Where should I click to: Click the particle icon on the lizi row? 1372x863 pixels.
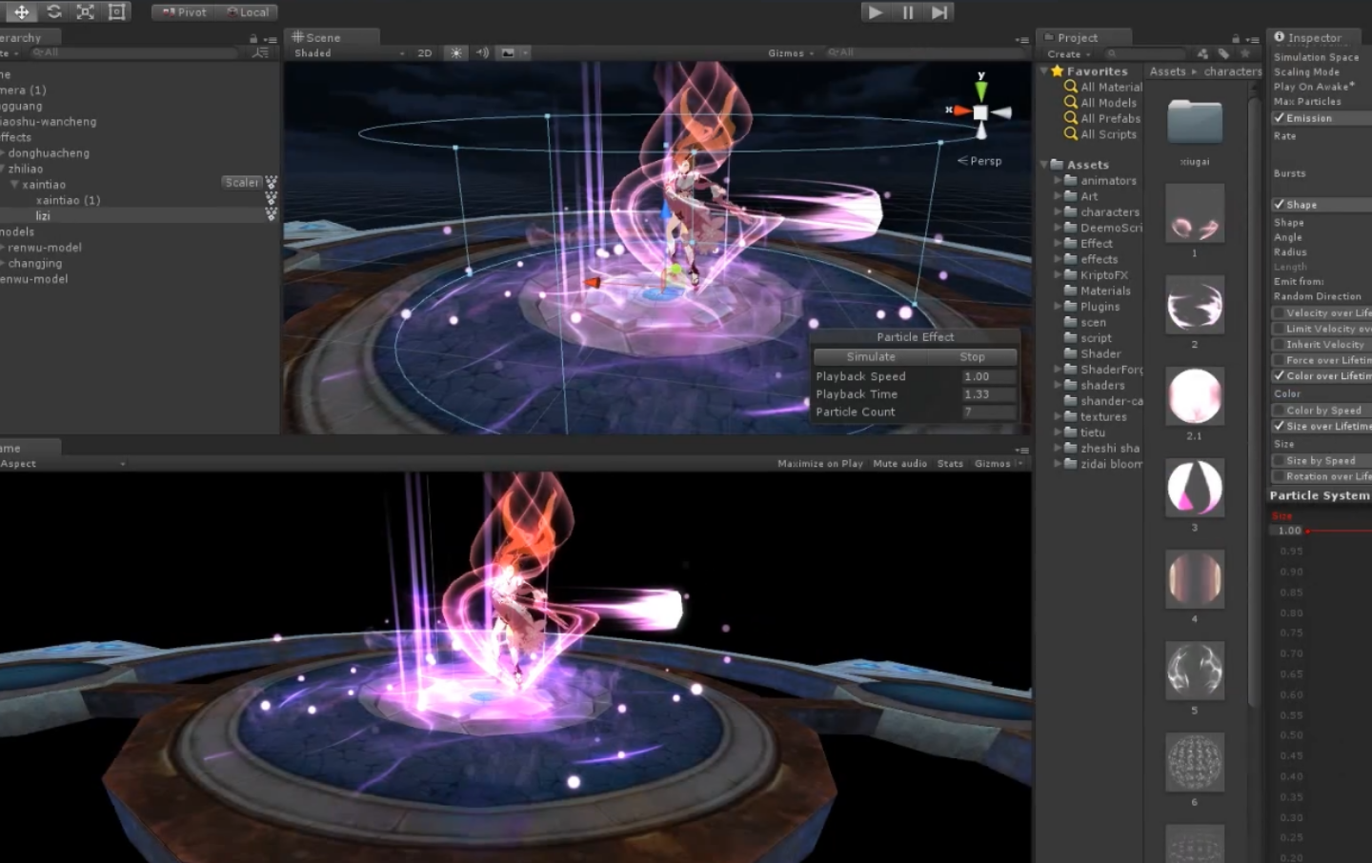(x=272, y=215)
